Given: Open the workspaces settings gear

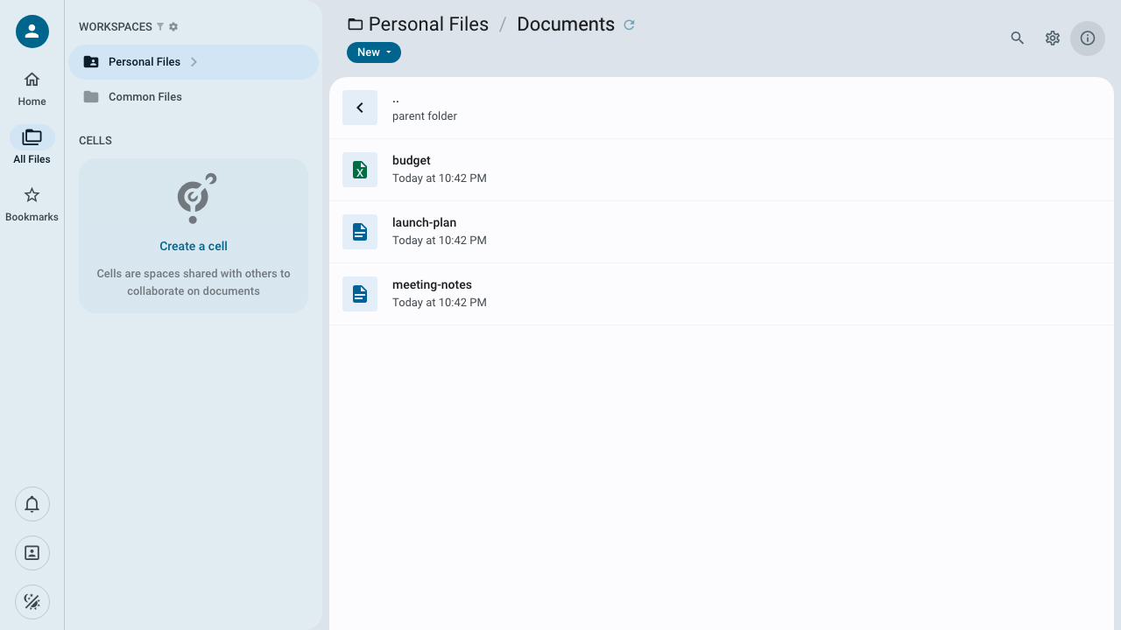Looking at the screenshot, I should (x=173, y=27).
